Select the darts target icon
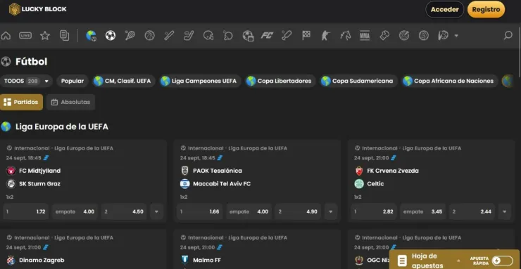Image resolution: width=521 pixels, height=269 pixels. (x=404, y=35)
